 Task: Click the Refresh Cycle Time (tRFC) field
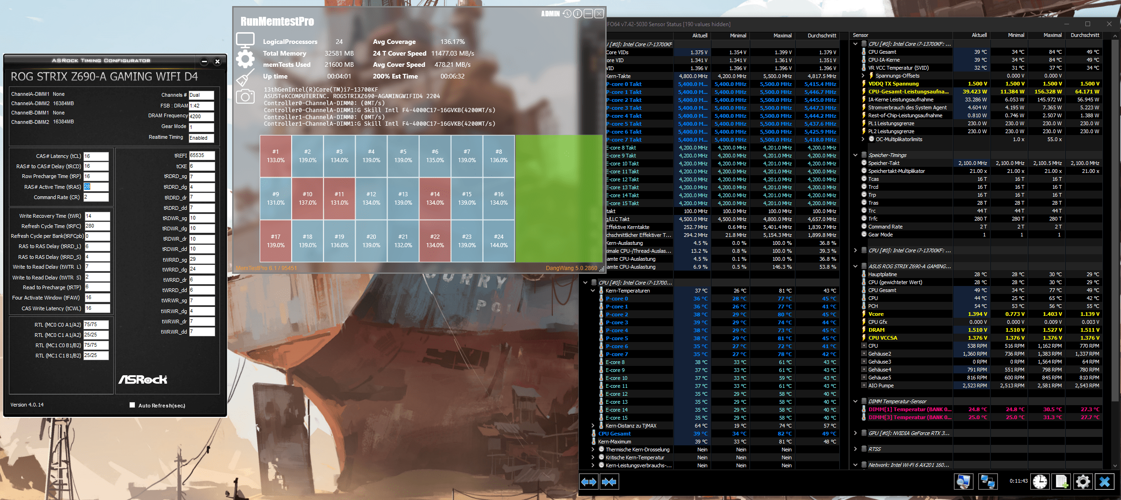pyautogui.click(x=97, y=226)
